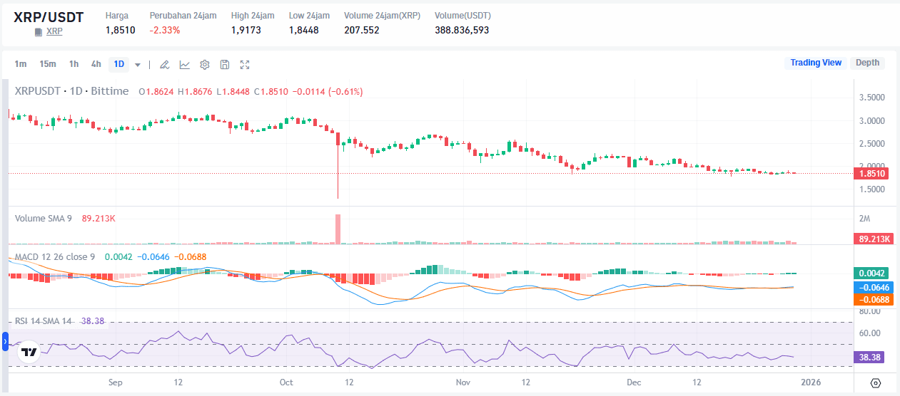900x396 pixels.
Task: Open chart settings gear icon
Action: [x=205, y=65]
